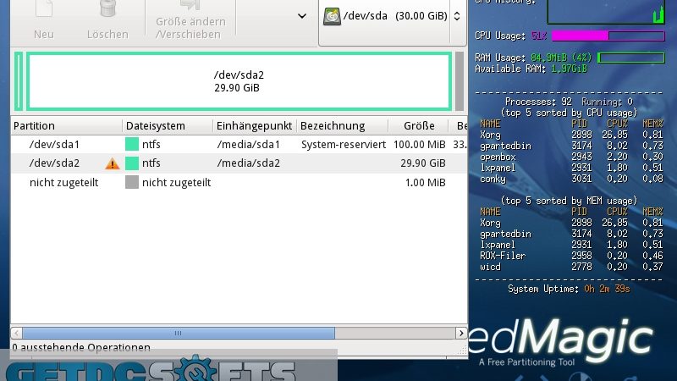Image resolution: width=677 pixels, height=381 pixels.
Task: Select the /dev/sda2 partition row
Action: point(239,163)
